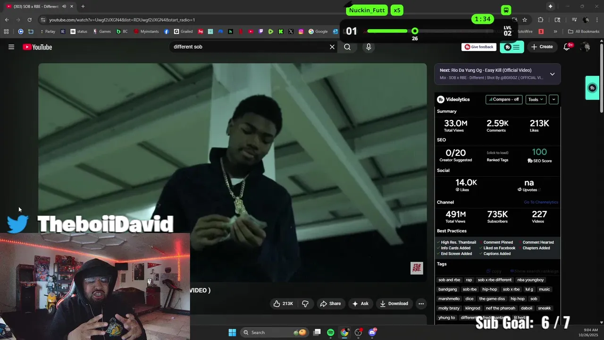Go back in Chrome
The height and width of the screenshot is (340, 604).
(x=7, y=20)
